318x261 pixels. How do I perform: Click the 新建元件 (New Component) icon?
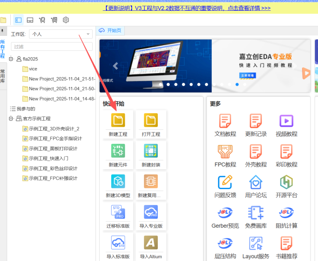point(118,151)
